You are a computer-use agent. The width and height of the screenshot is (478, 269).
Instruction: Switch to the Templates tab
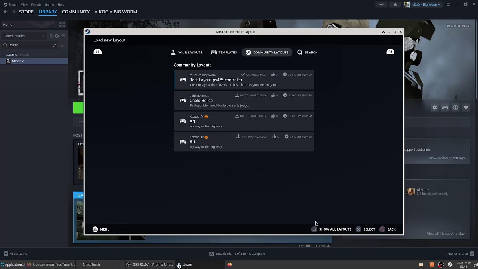(x=223, y=52)
